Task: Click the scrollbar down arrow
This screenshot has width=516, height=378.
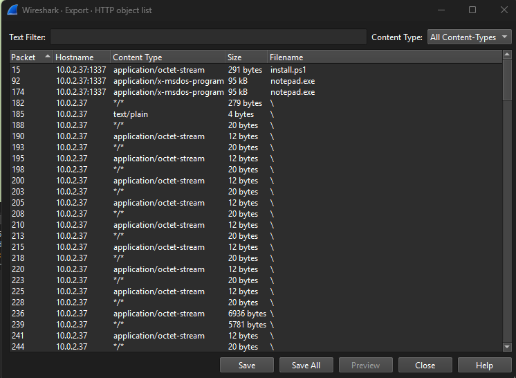Action: pos(508,347)
